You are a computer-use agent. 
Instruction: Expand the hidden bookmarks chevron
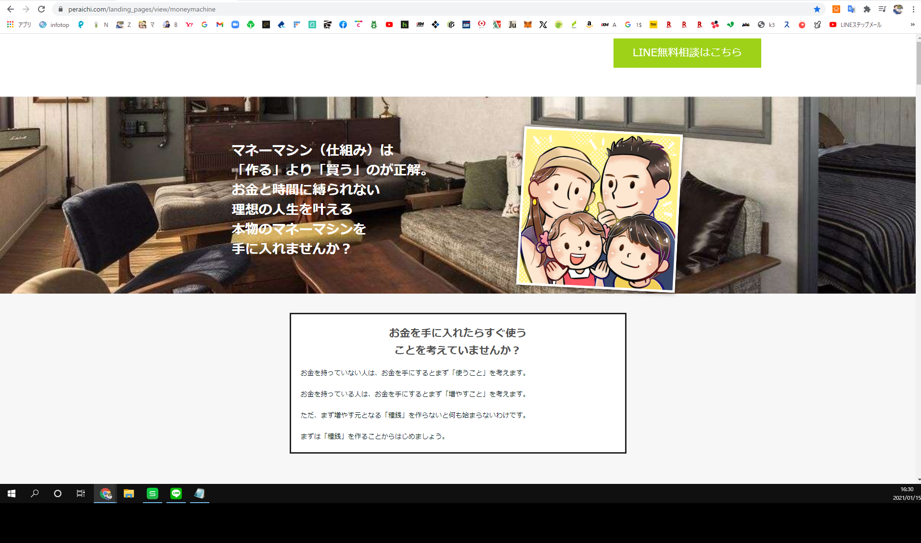(912, 25)
